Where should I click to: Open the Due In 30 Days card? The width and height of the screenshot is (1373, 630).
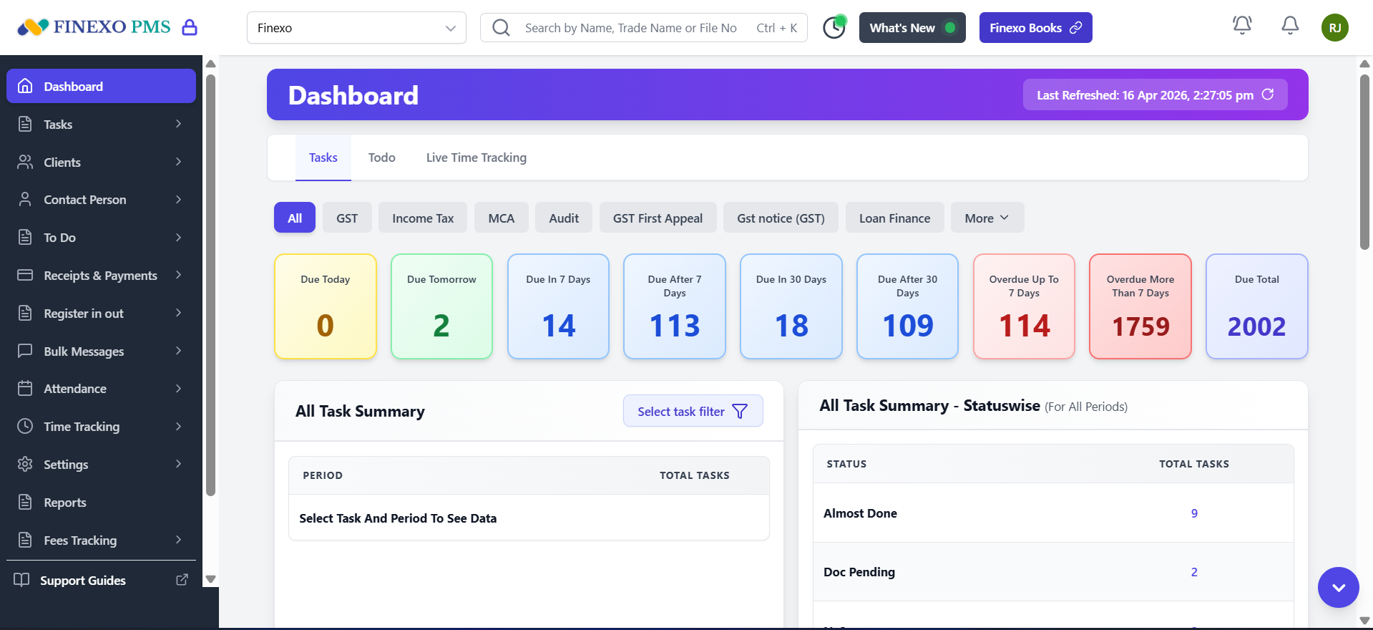pos(791,306)
